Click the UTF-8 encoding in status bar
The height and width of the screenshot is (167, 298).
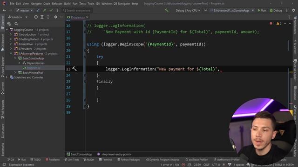216,165
